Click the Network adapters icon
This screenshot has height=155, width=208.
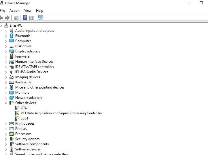pos(12,98)
